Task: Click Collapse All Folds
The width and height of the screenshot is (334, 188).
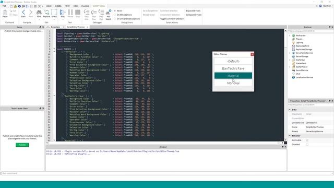Action: pos(194,15)
